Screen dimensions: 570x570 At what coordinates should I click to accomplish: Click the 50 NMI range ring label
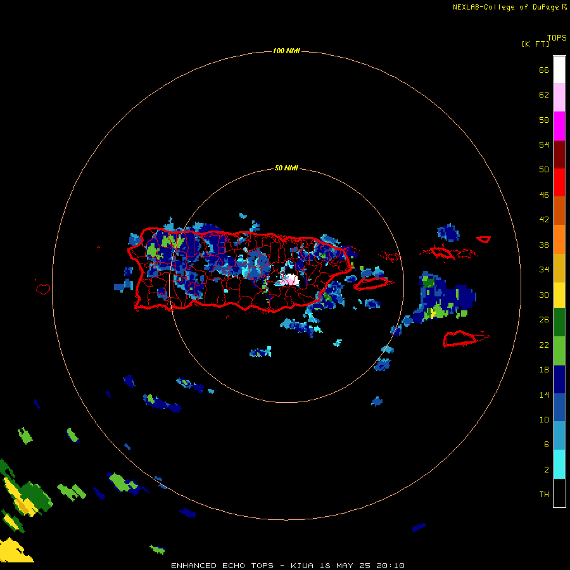click(286, 168)
